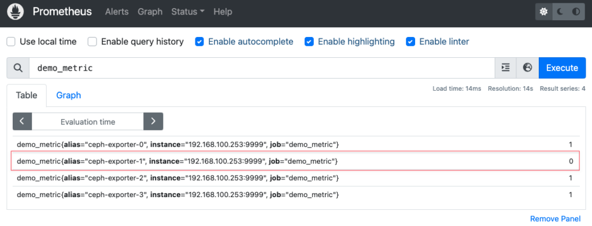This screenshot has width=592, height=226.
Task: Format the expression with the indent icon
Action: point(505,68)
